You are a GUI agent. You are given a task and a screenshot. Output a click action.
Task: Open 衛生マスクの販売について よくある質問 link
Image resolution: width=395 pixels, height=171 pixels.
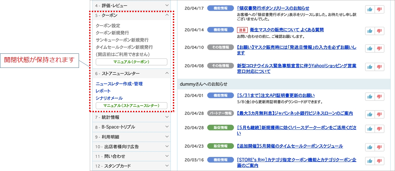(287, 30)
